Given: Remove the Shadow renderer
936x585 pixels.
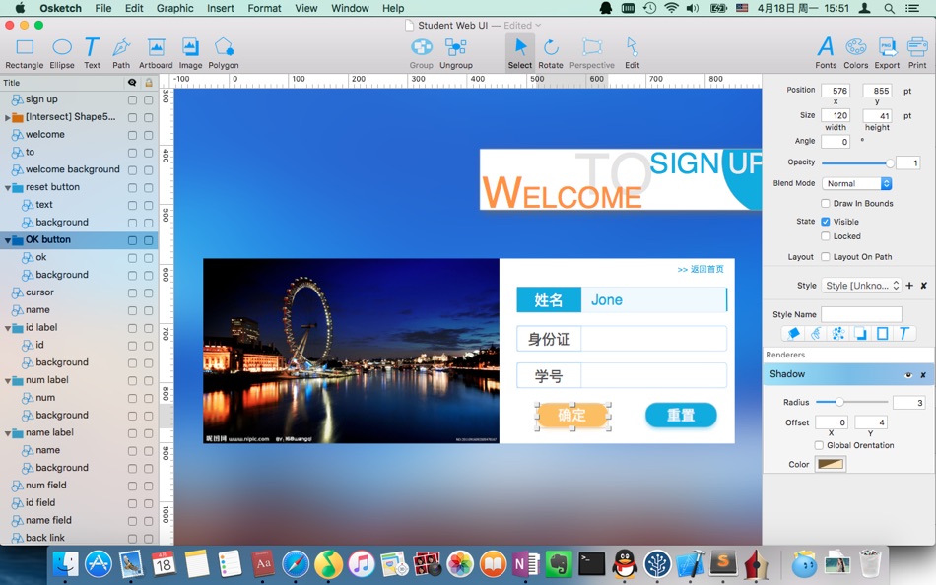Looking at the screenshot, I should pyautogui.click(x=923, y=375).
